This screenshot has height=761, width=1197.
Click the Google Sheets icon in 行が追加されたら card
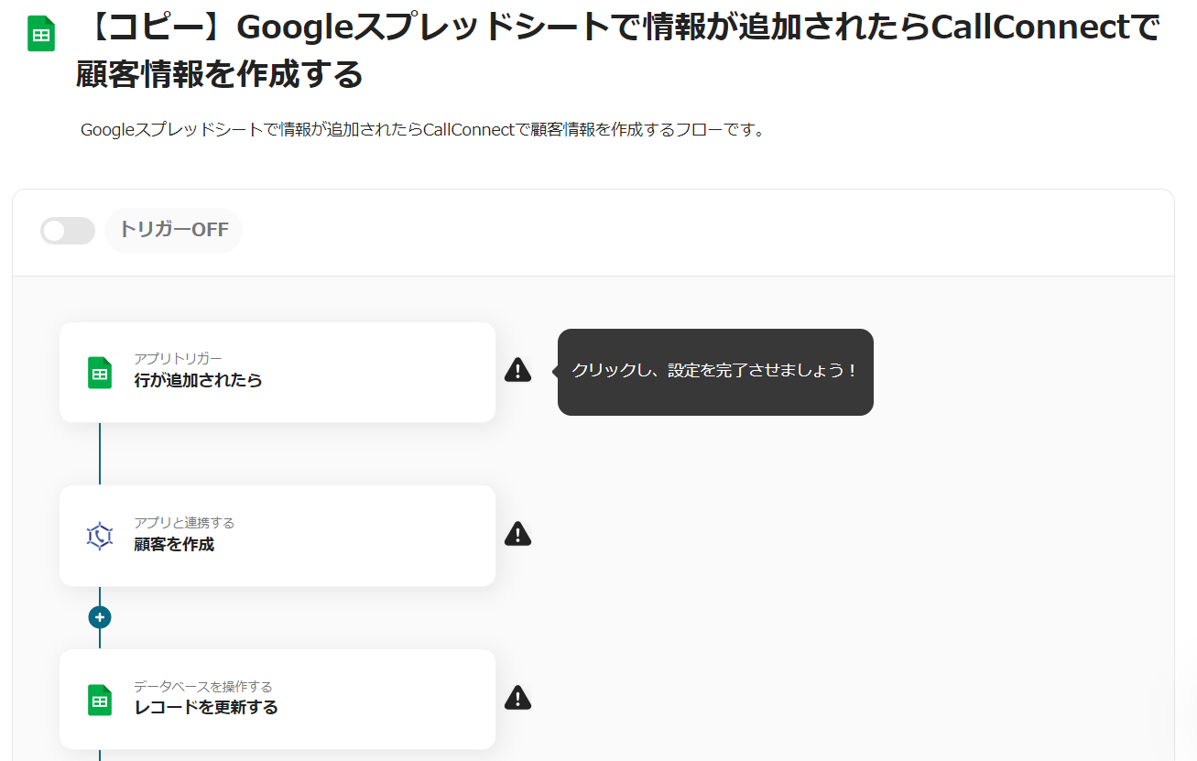click(x=100, y=373)
